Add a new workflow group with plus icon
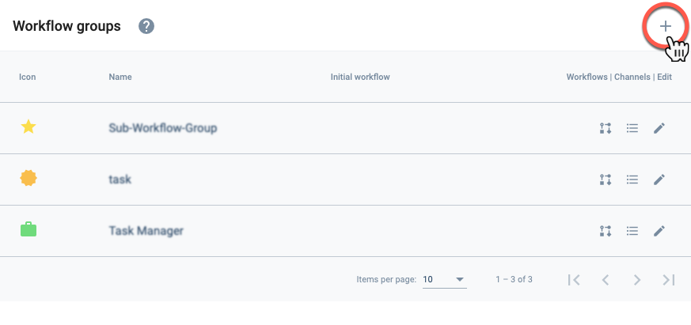 665,26
